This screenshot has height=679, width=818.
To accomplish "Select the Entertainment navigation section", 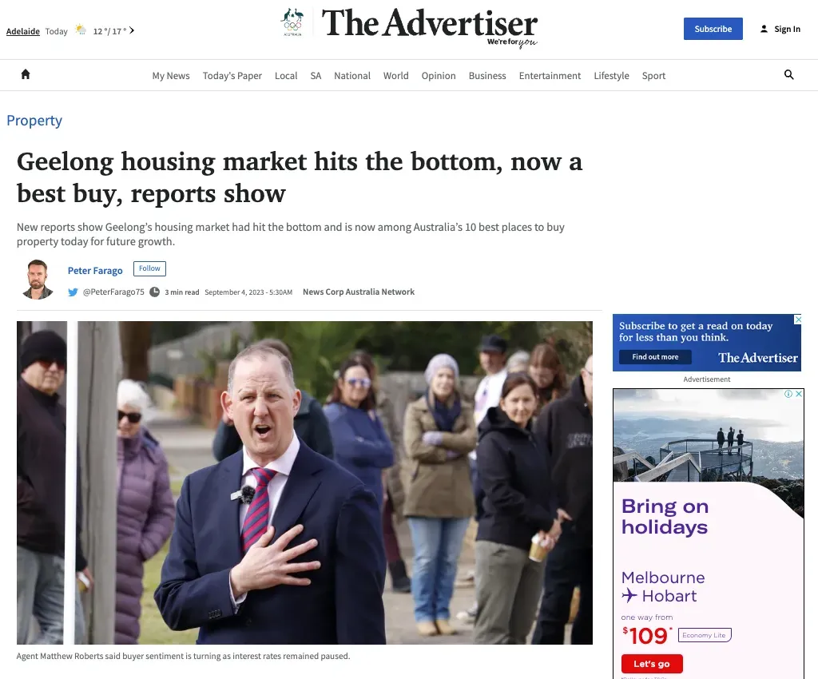I will tap(550, 76).
